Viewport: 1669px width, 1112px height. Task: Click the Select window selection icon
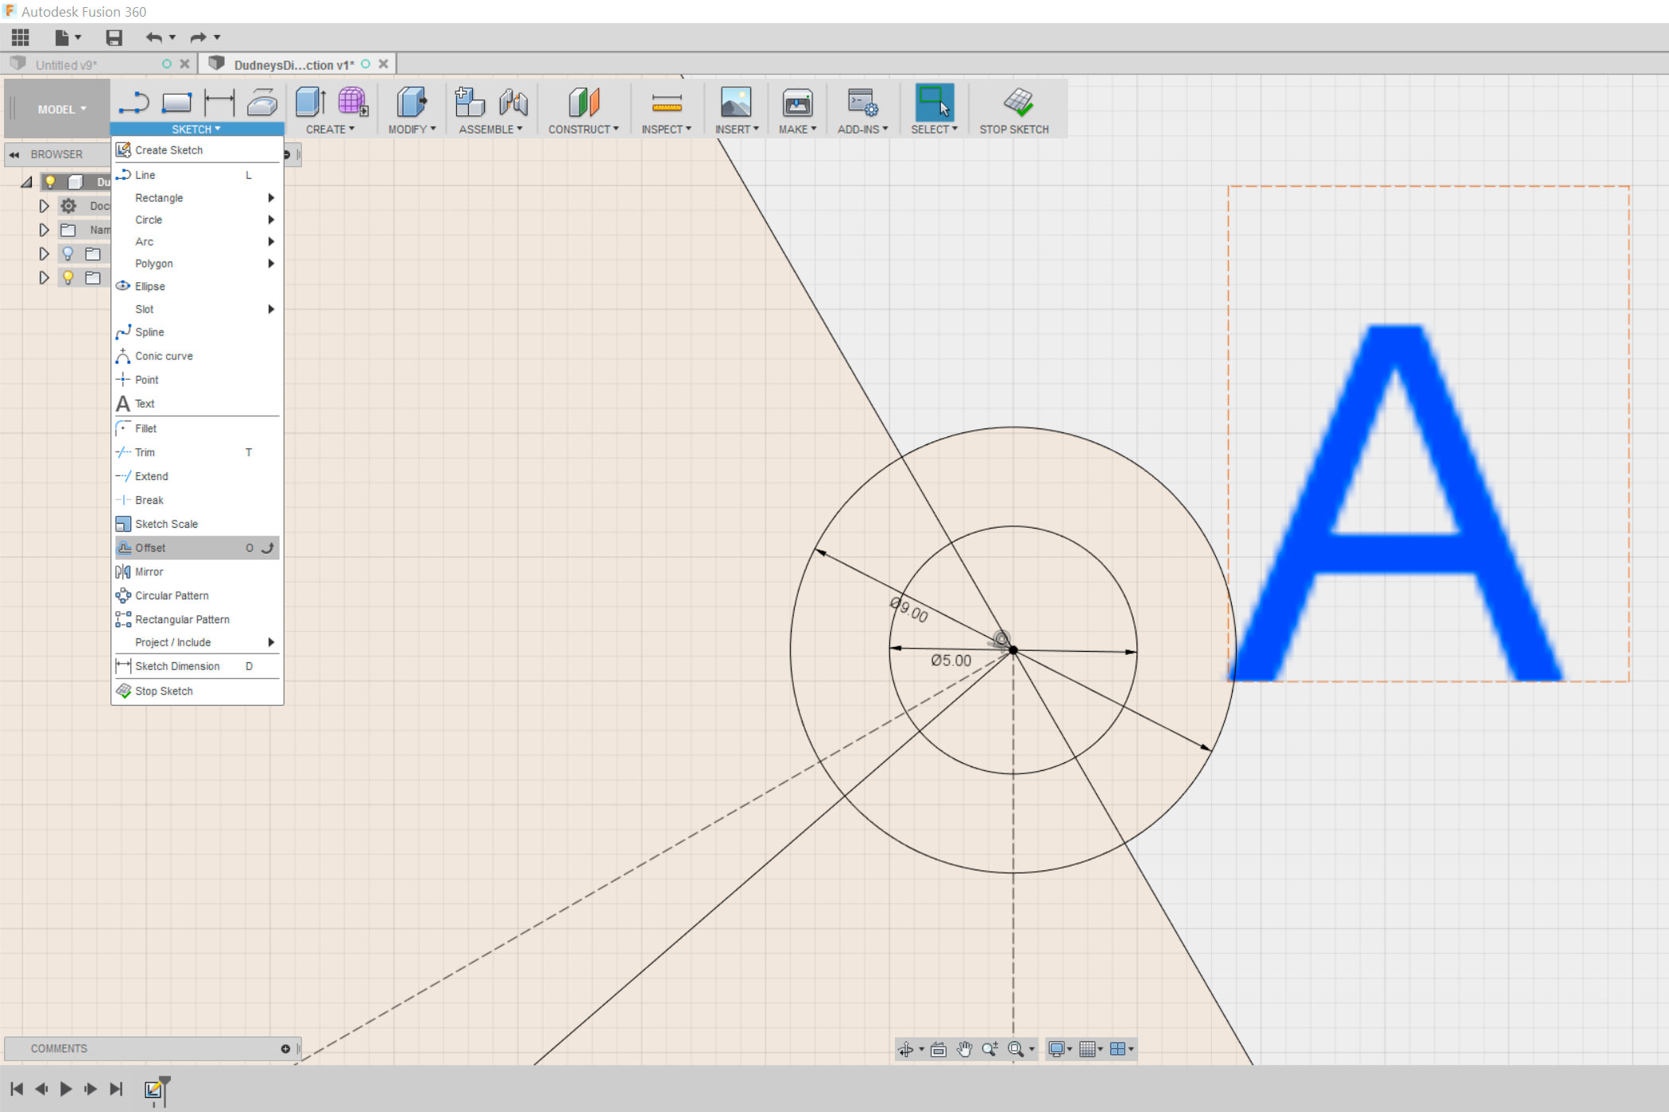[x=934, y=103]
